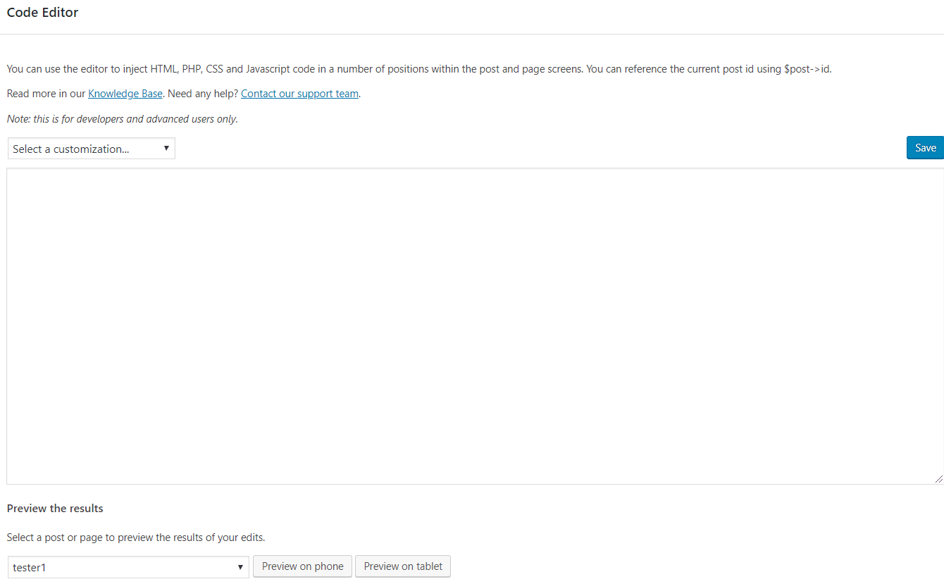Click the Preview on tablet button
This screenshot has width=944, height=584.
403,566
